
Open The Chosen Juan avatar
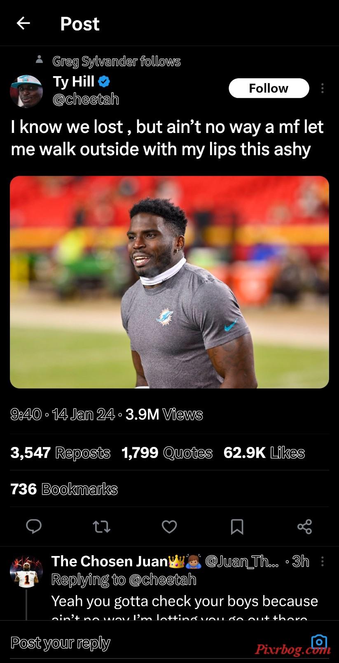point(26,572)
